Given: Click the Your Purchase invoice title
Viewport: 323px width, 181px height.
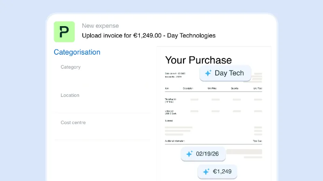Looking at the screenshot, I should coord(198,60).
